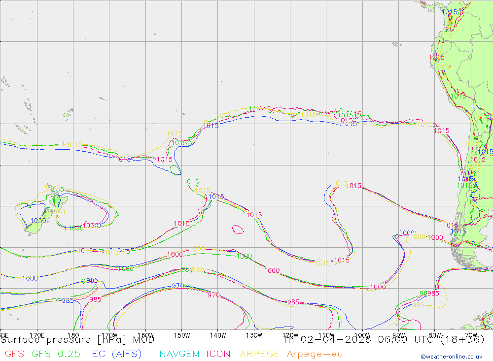Click the green GFS 0.25 legend label

tap(56, 354)
